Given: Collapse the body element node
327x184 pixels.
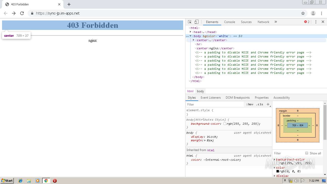Looking at the screenshot, I should coord(191,36).
